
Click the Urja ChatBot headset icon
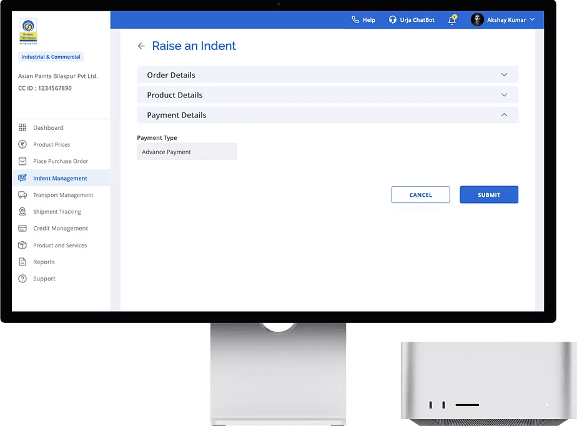pos(393,19)
